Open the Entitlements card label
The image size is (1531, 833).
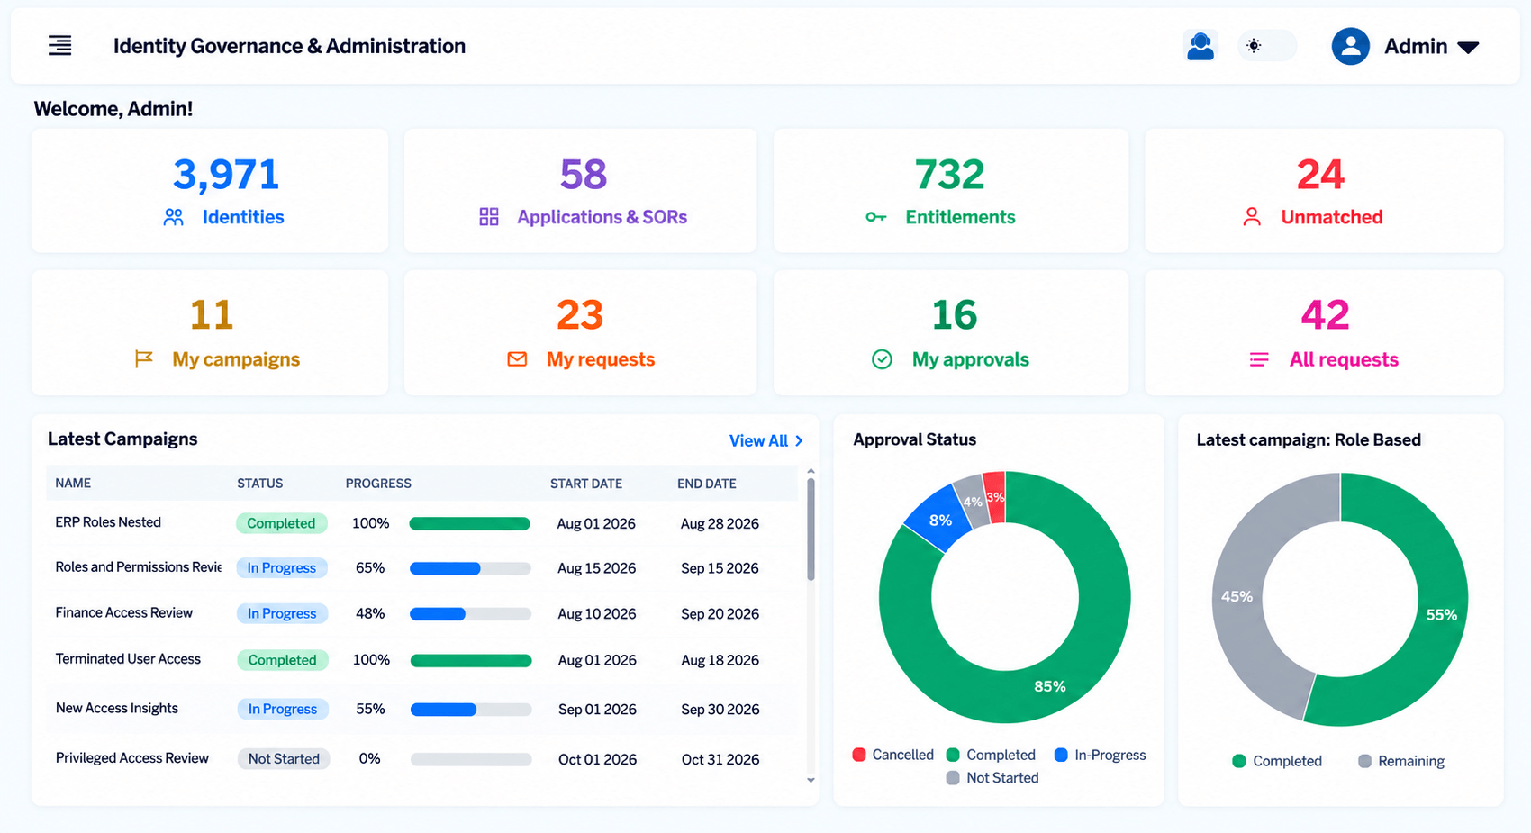[960, 217]
